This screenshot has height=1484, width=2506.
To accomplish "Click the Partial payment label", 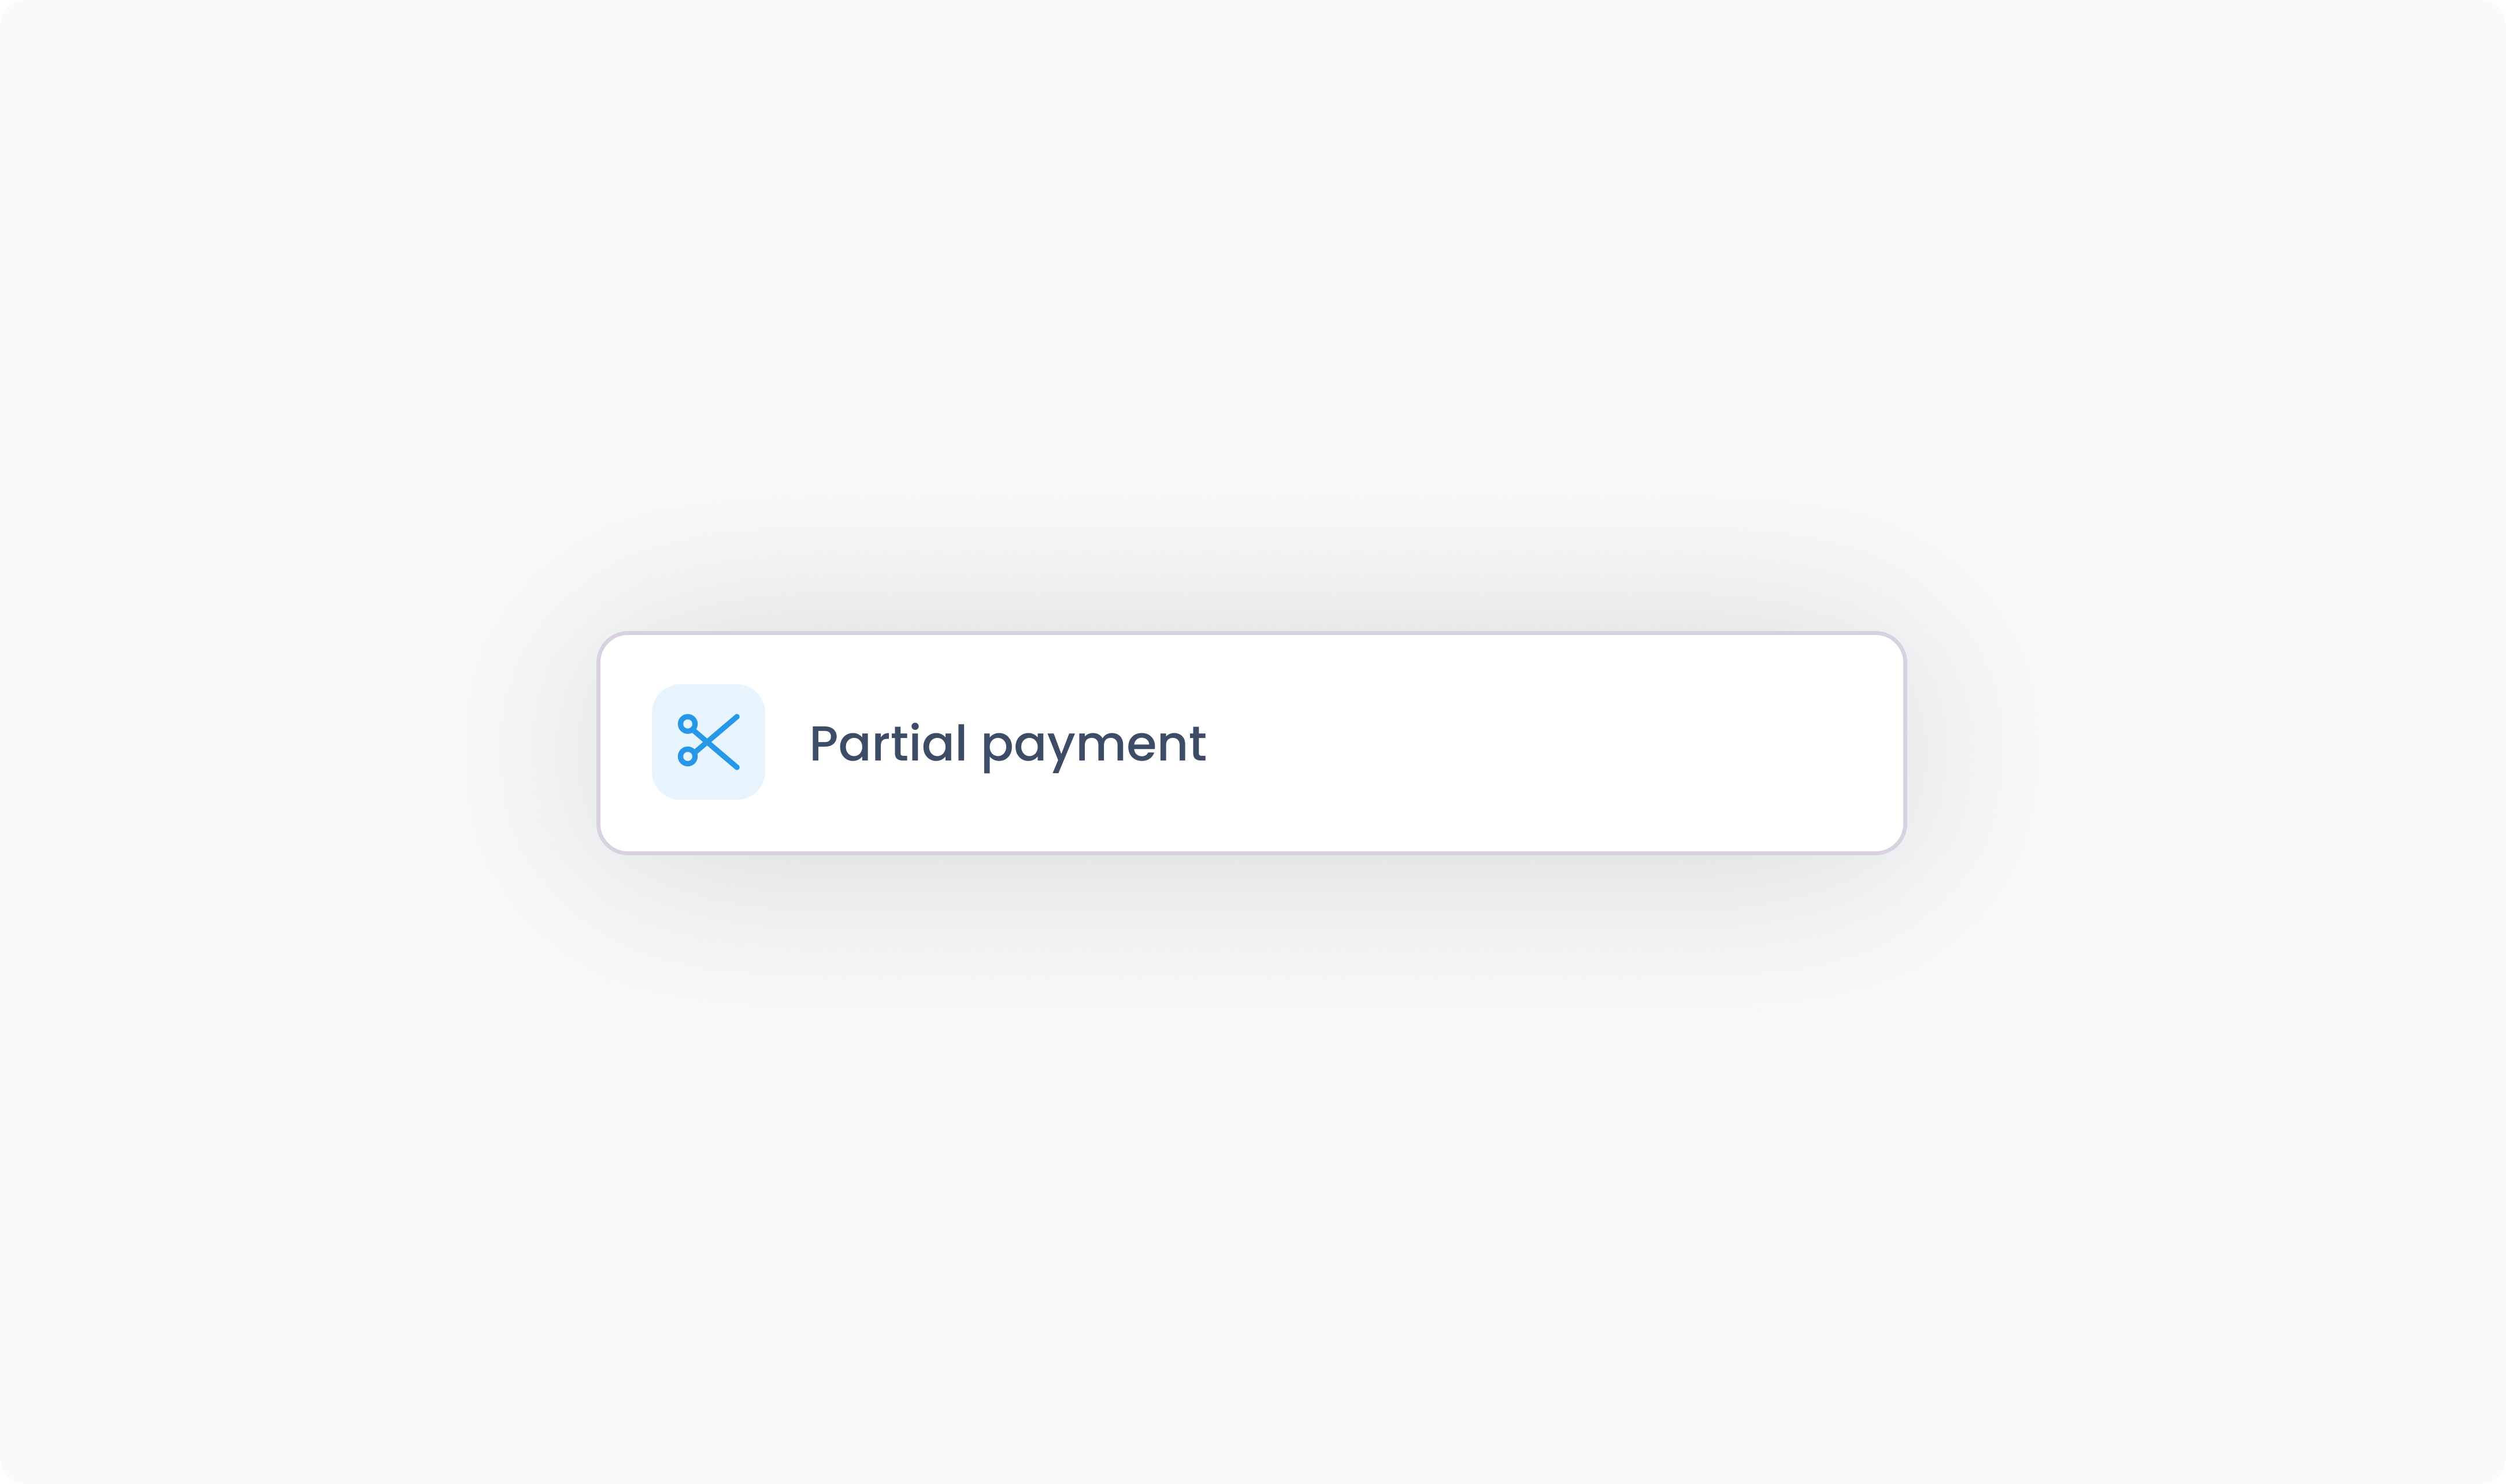I will click(1008, 746).
